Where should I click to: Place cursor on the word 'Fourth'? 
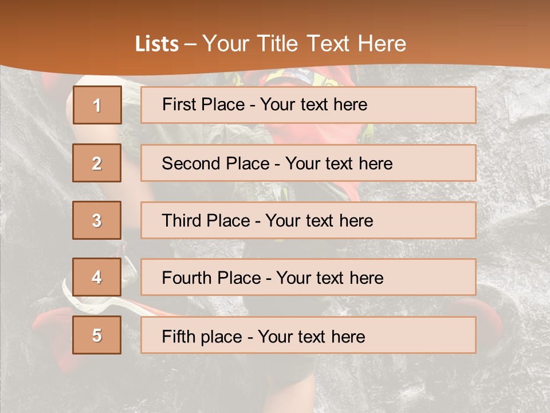tap(188, 278)
